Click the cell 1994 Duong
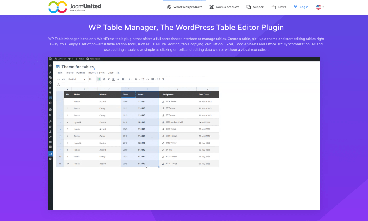The height and width of the screenshot is (221, 368). pos(178,164)
